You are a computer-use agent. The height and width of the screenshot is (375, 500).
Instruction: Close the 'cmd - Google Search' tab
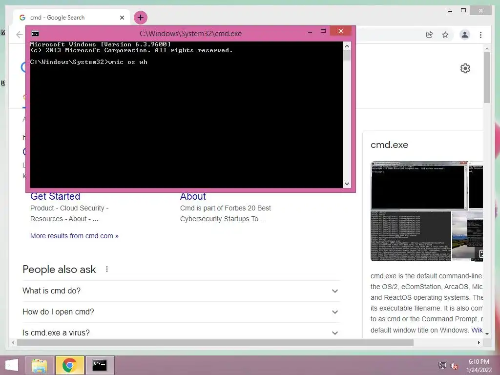tap(122, 18)
